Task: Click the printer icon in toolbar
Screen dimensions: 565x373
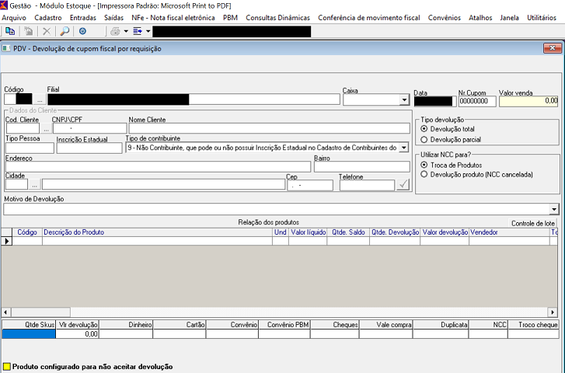Action: [115, 31]
